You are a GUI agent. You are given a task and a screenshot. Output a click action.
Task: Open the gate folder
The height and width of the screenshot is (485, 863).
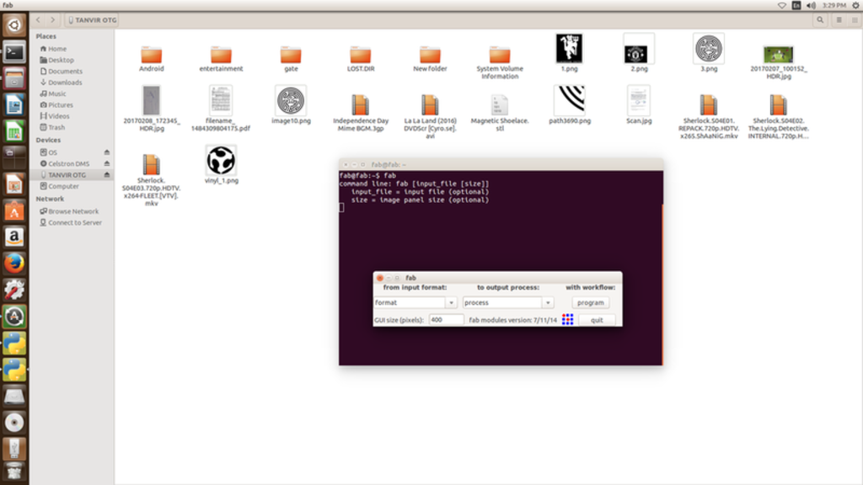[x=291, y=59]
